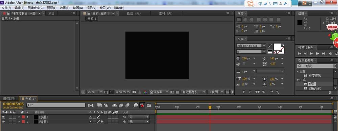Show channel and color management settings icon
The image size is (338, 131).
pyautogui.click(x=145, y=92)
